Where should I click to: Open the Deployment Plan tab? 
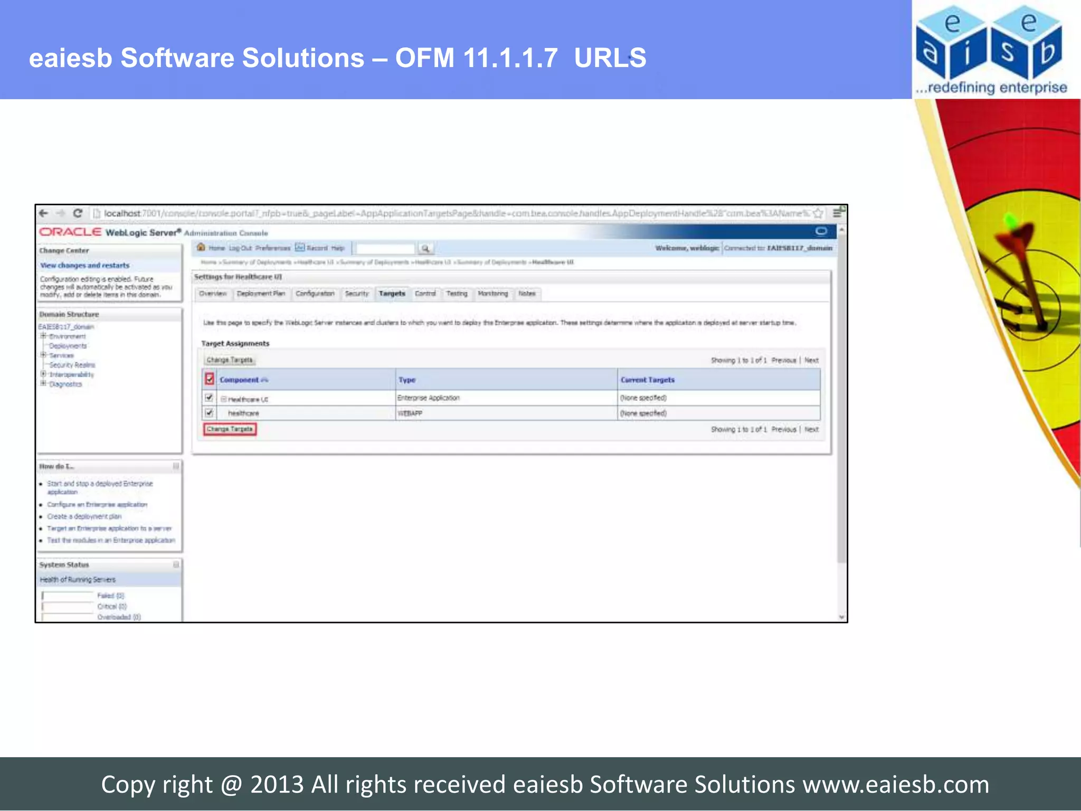click(261, 294)
